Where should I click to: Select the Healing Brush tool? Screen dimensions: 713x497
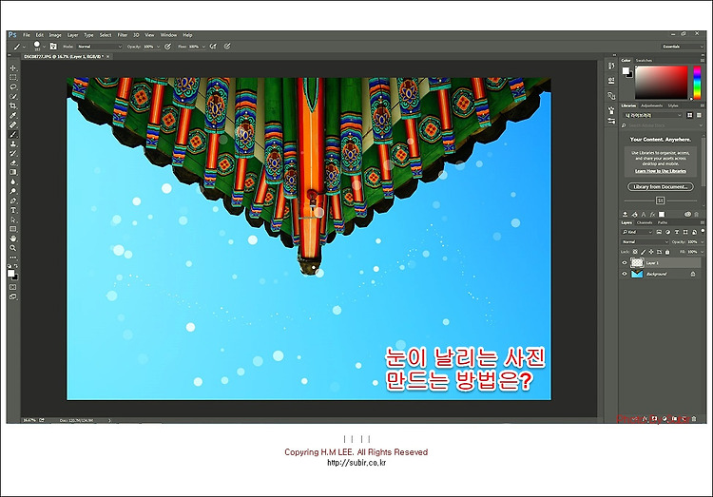click(13, 124)
